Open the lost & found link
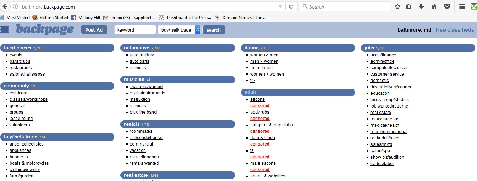Viewport: 477px width, 181px height. [x=21, y=119]
